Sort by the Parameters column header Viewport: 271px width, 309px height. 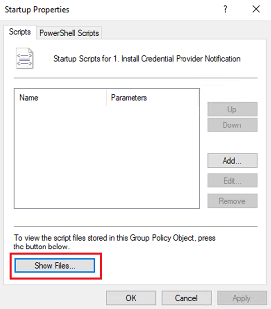(x=152, y=98)
